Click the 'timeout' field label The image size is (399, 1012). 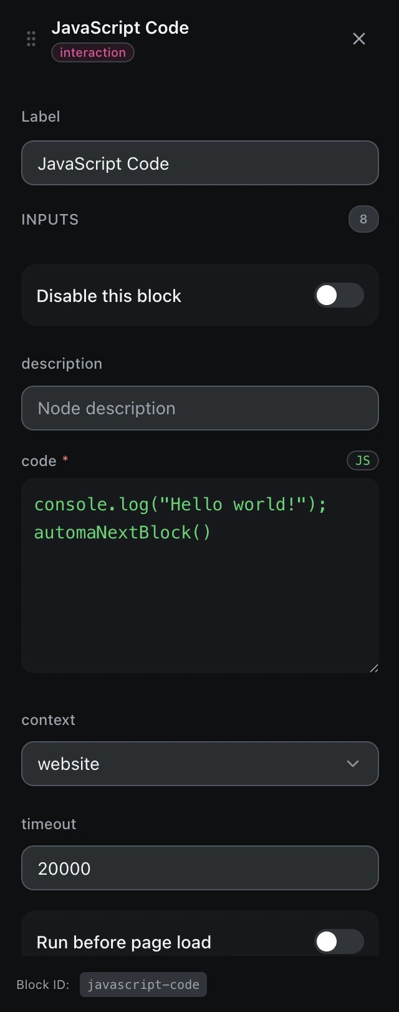[49, 824]
